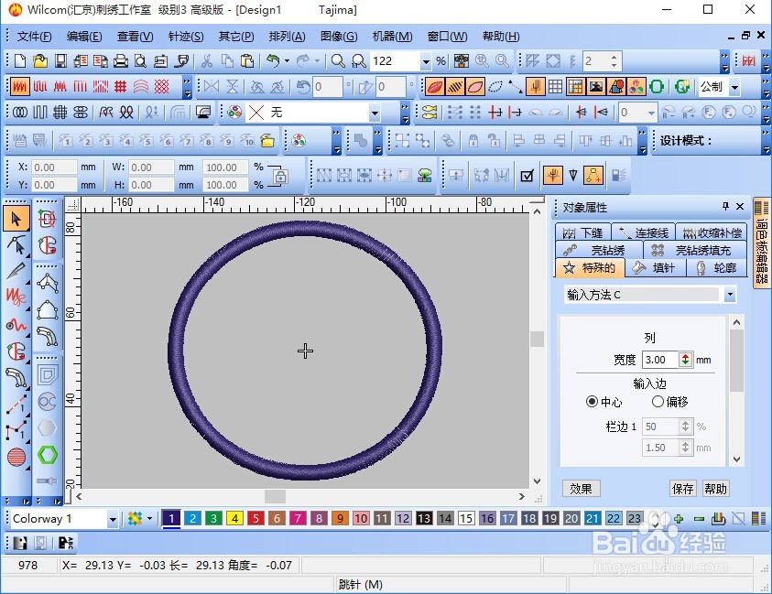Click the X position input field
The height and width of the screenshot is (594, 772).
[x=54, y=167]
